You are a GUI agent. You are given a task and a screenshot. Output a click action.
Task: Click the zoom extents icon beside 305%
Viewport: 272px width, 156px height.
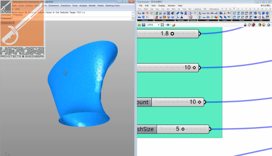pos(162,25)
